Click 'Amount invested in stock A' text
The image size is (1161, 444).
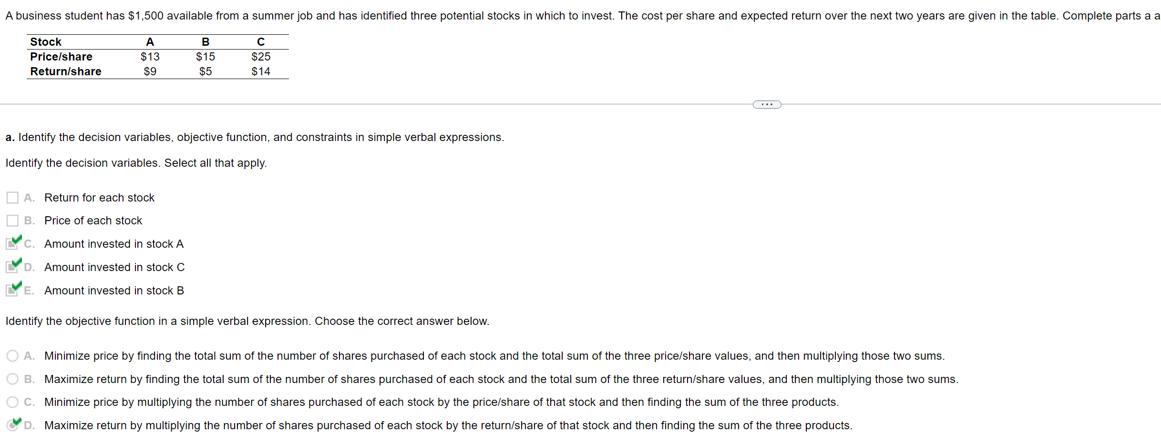click(x=114, y=244)
